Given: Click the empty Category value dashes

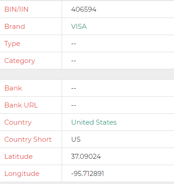Looking at the screenshot, I should point(74,61).
